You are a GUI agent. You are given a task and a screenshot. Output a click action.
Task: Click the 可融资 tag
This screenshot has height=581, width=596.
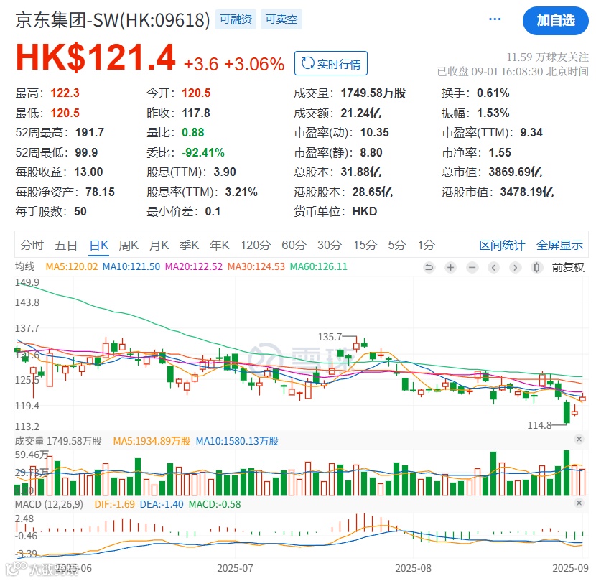tap(236, 19)
